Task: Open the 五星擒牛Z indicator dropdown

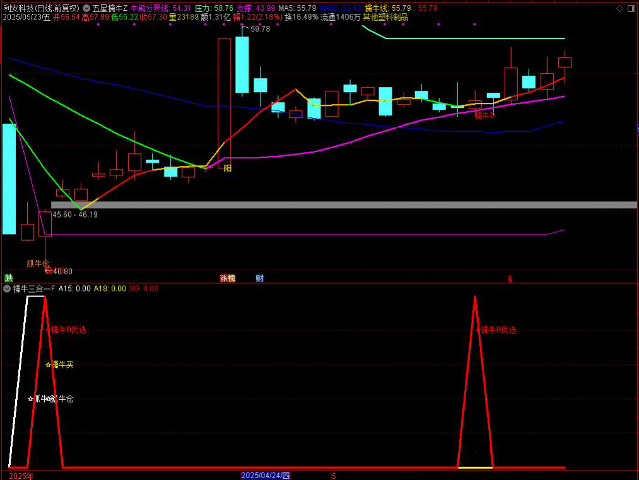Action: click(86, 8)
